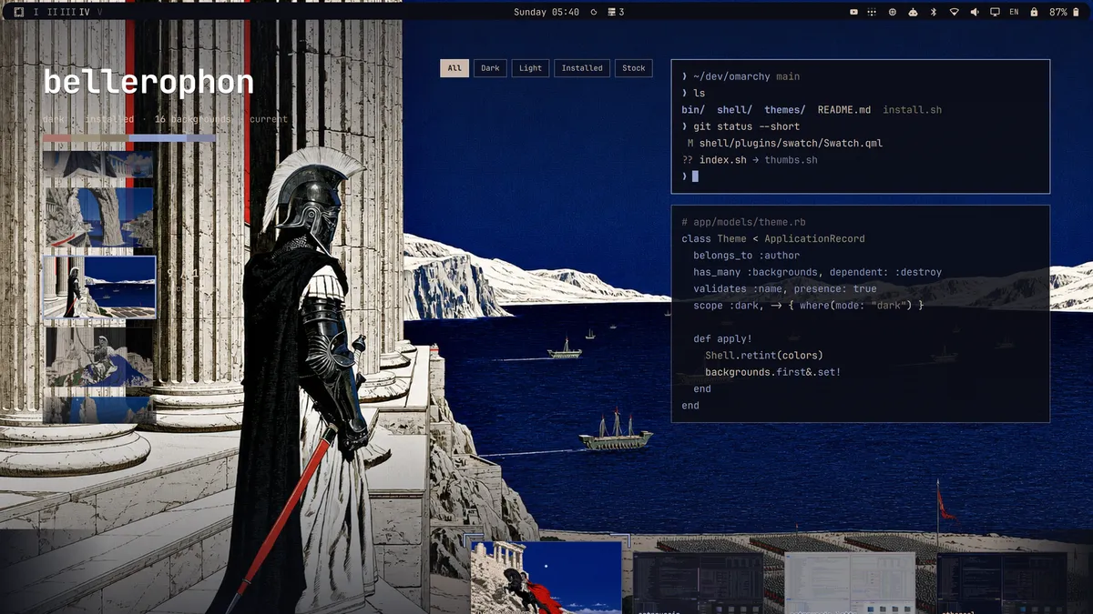The image size is (1093, 614).
Task: Open the horse rider preview in bottom strip
Action: point(546,578)
